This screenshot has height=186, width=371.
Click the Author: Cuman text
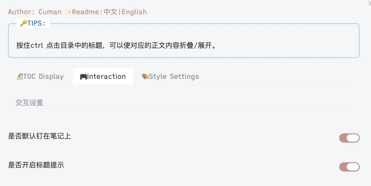point(35,12)
